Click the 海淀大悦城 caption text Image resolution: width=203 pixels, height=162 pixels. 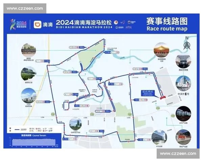[x=183, y=70]
